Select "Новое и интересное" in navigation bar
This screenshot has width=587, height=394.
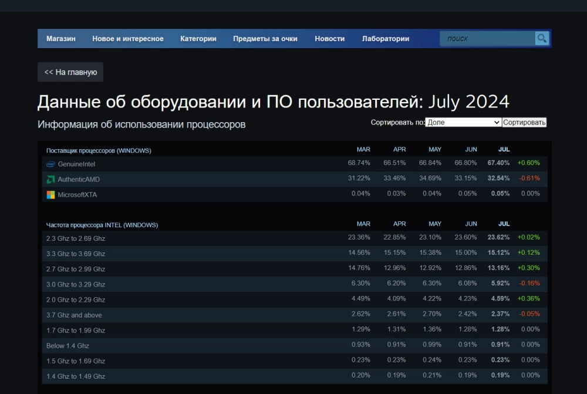point(128,39)
